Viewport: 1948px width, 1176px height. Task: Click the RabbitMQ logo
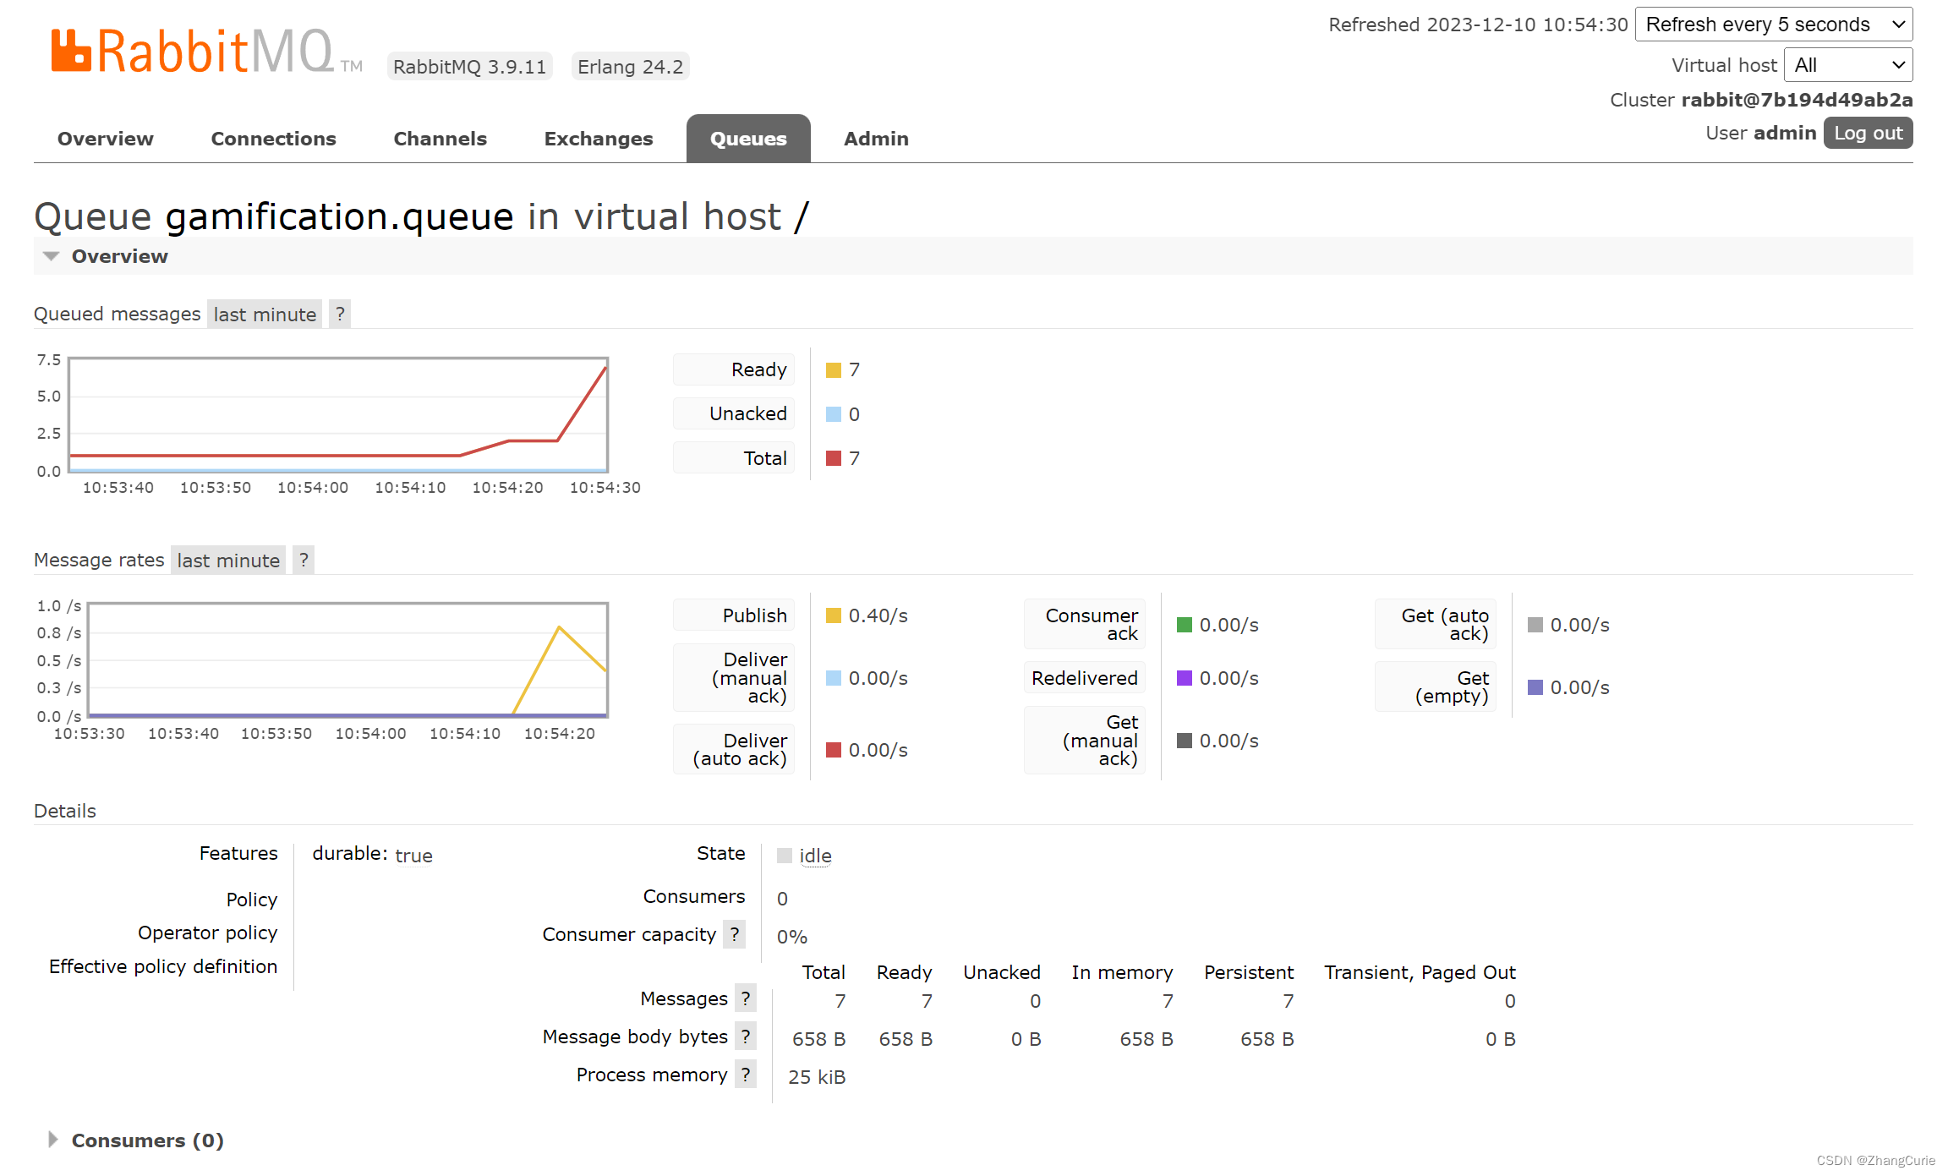pos(207,52)
